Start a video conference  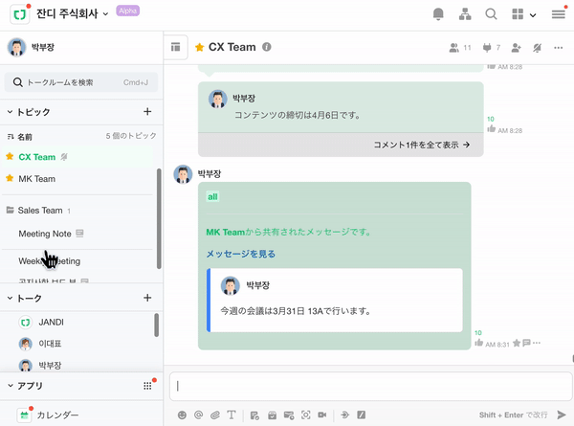[322, 415]
